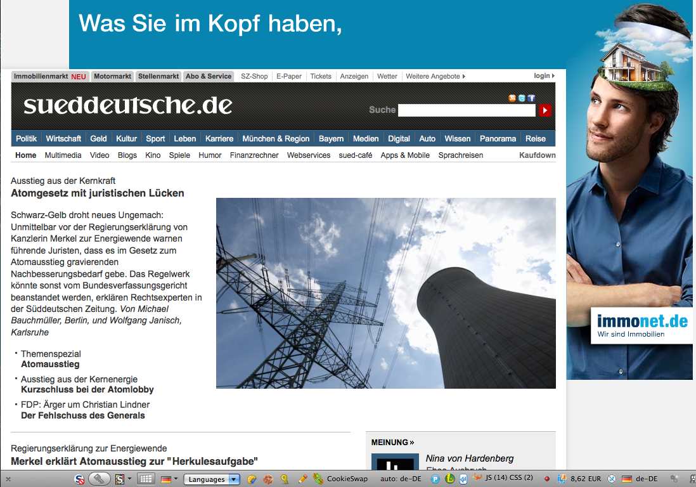Click the Twitter icon in the site header
This screenshot has height=487, width=696.
point(522,98)
